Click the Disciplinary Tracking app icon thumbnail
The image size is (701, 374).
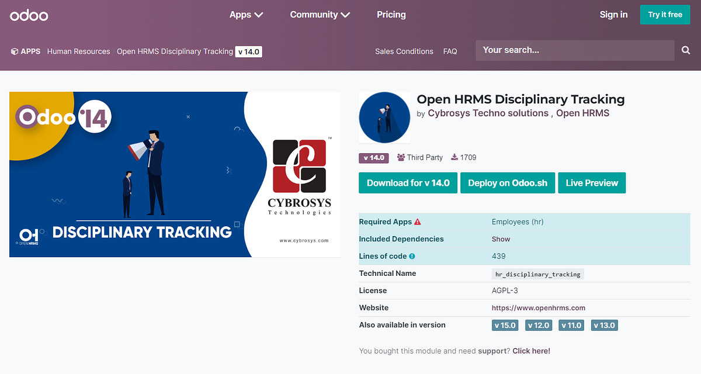[x=384, y=117]
